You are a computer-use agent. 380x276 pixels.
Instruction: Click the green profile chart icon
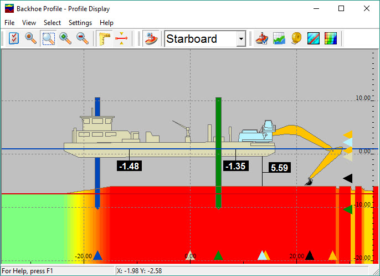279,38
